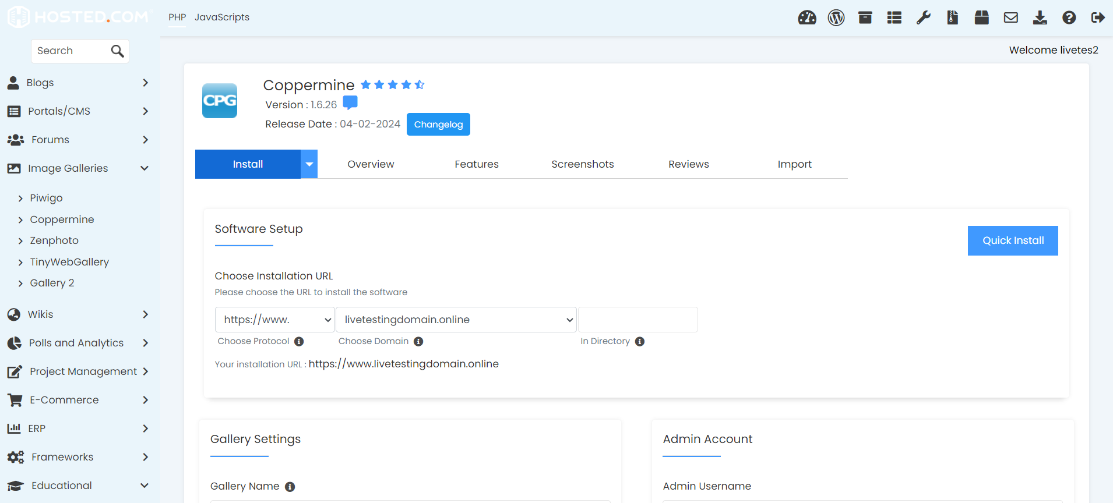This screenshot has width=1113, height=503.
Task: Click the Frameworks gears icon in sidebar
Action: [16, 457]
